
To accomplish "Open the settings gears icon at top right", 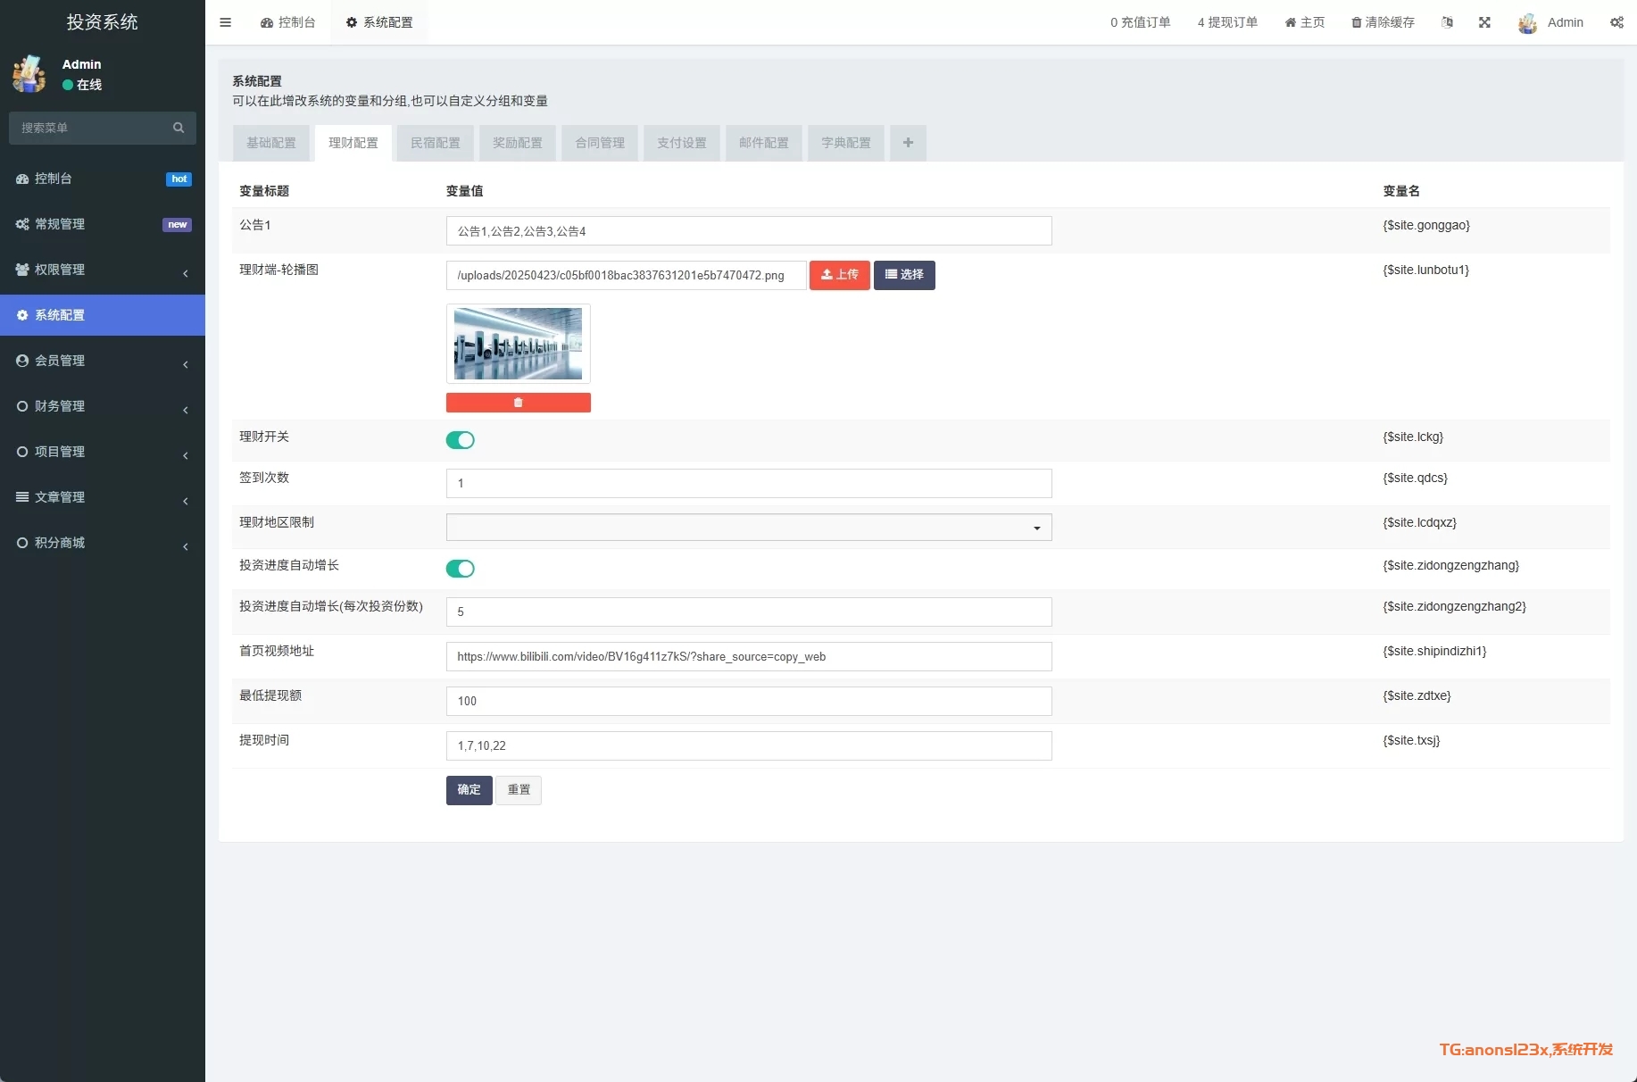I will pos(1616,22).
